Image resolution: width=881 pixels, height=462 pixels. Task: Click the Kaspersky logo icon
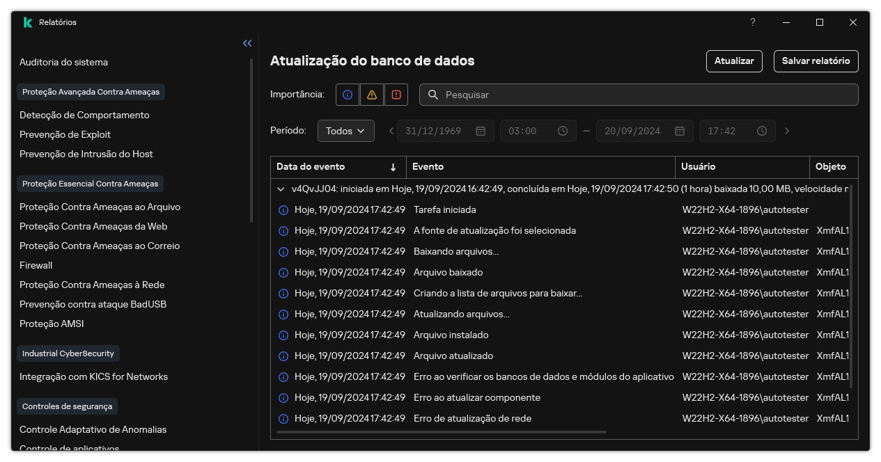pyautogui.click(x=27, y=22)
